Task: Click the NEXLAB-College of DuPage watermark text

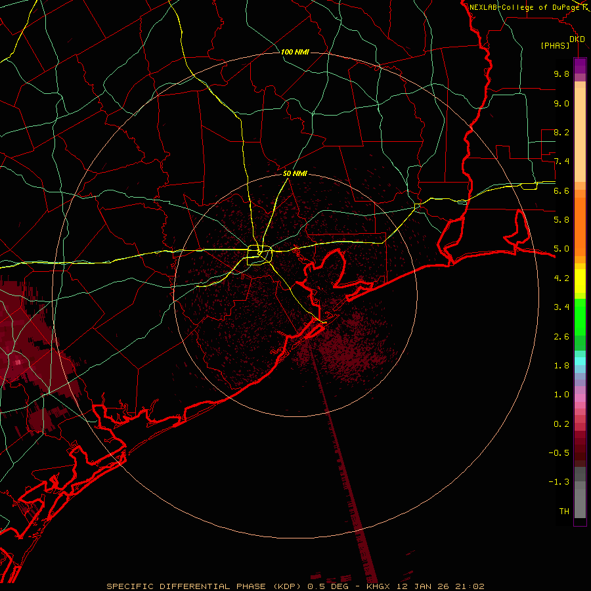Action: pos(525,7)
